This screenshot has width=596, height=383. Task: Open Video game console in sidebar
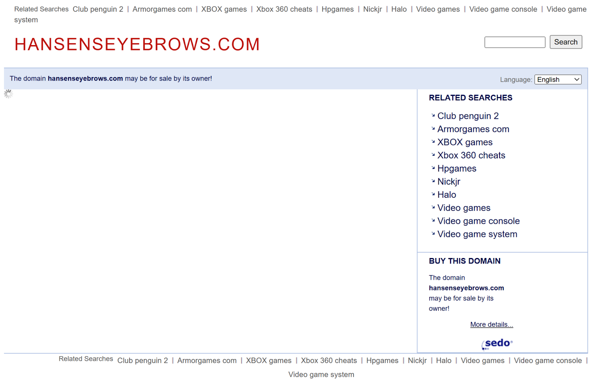pyautogui.click(x=478, y=221)
